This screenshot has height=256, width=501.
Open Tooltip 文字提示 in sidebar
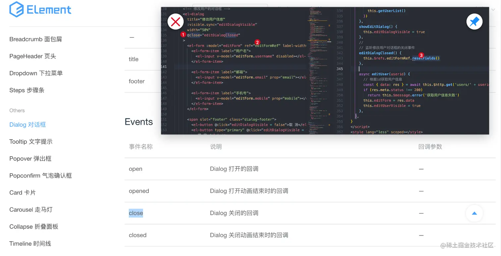[x=31, y=142]
